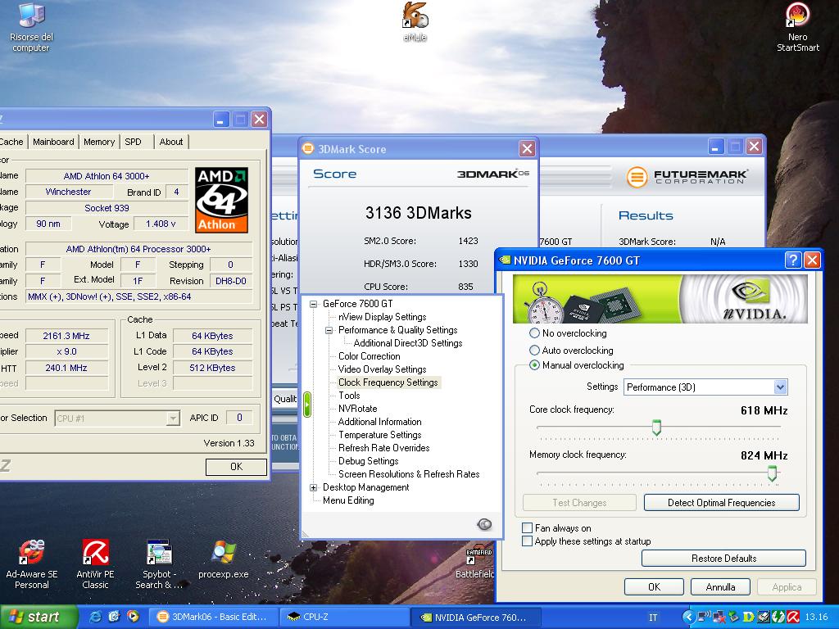839x629 pixels.
Task: Click OK in the NVIDIA dialog
Action: [x=654, y=586]
